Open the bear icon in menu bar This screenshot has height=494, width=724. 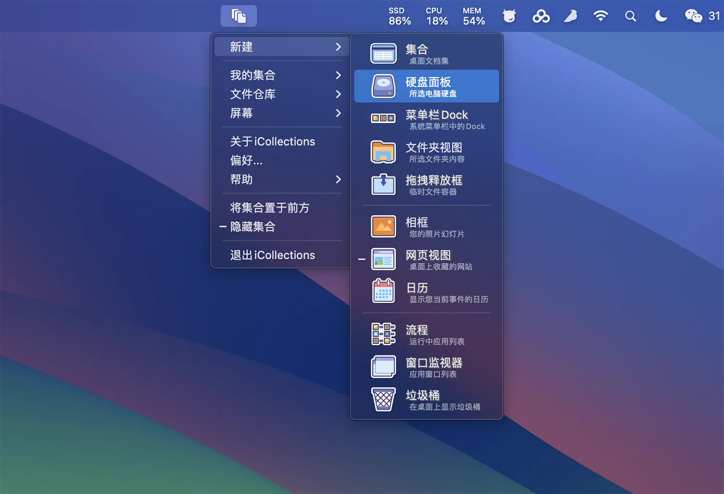509,16
